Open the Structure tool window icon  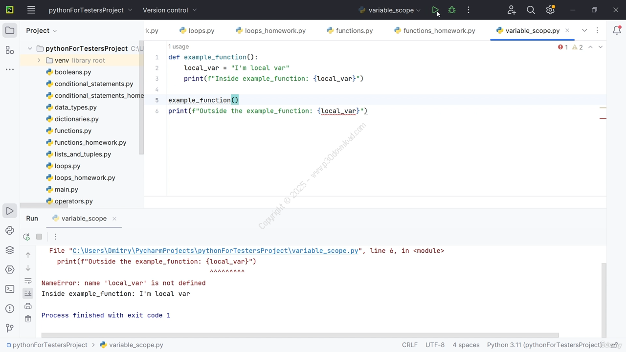click(10, 50)
